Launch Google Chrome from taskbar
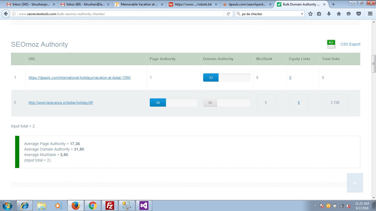 point(92,206)
